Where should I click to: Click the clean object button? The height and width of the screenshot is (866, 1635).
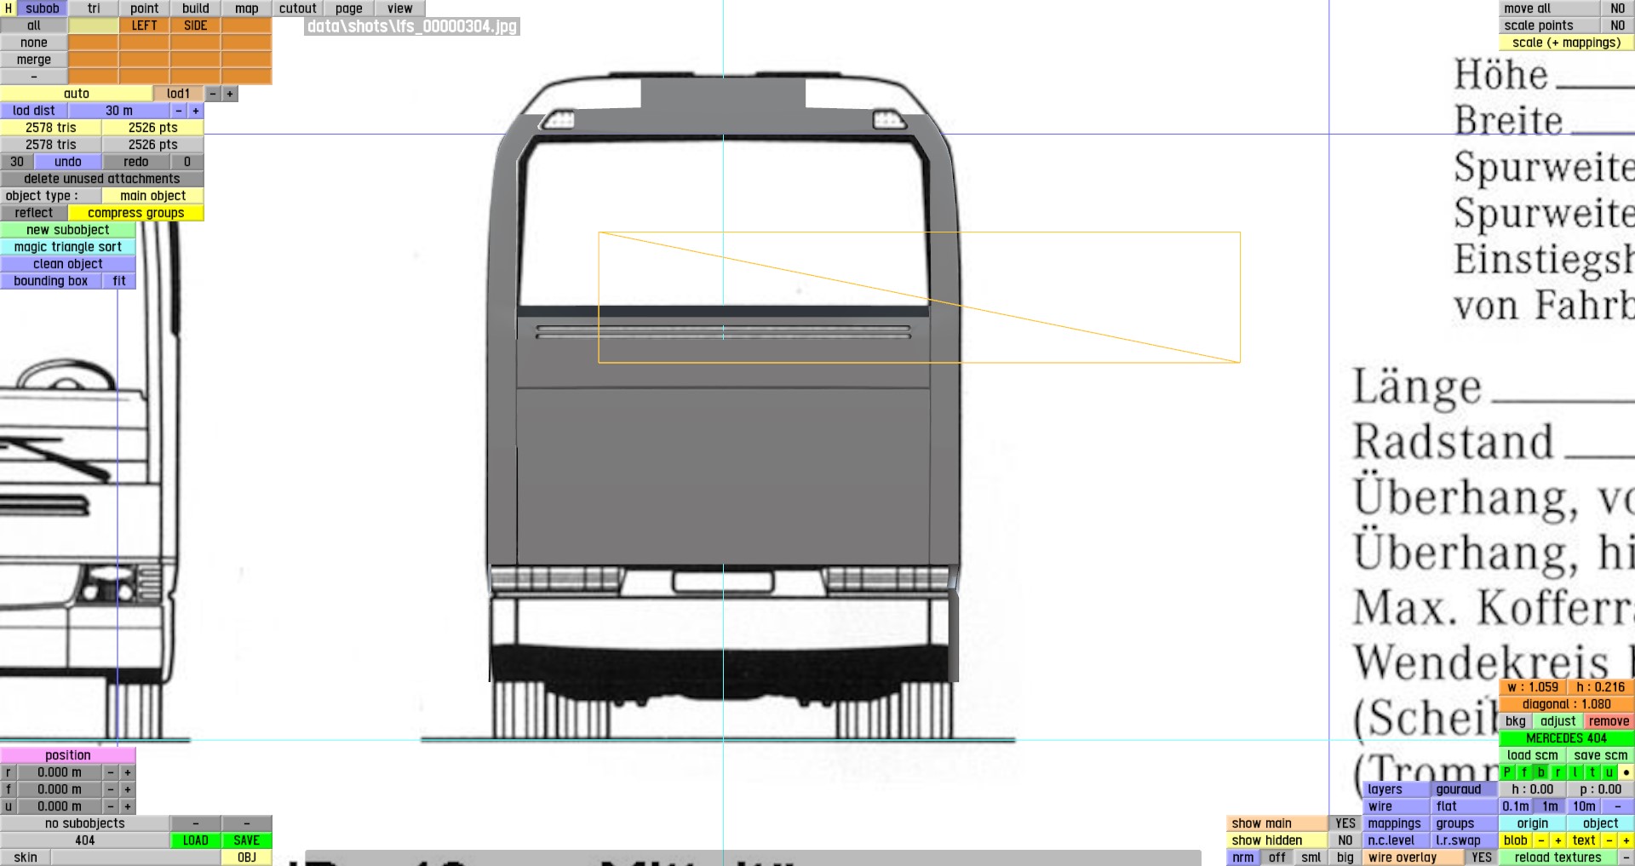(68, 264)
